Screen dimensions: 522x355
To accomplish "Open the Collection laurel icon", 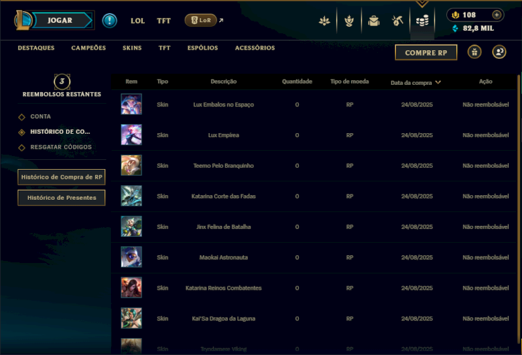I will click(349, 21).
